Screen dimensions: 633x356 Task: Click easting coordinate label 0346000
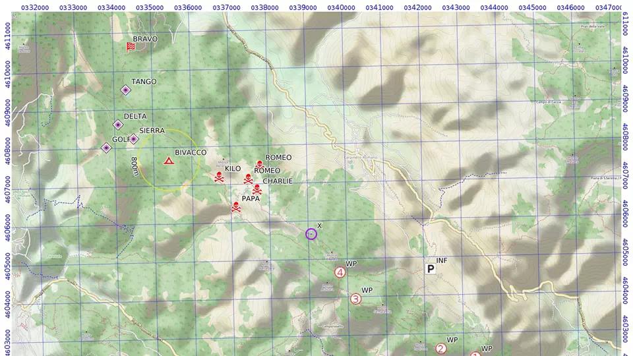(x=571, y=8)
